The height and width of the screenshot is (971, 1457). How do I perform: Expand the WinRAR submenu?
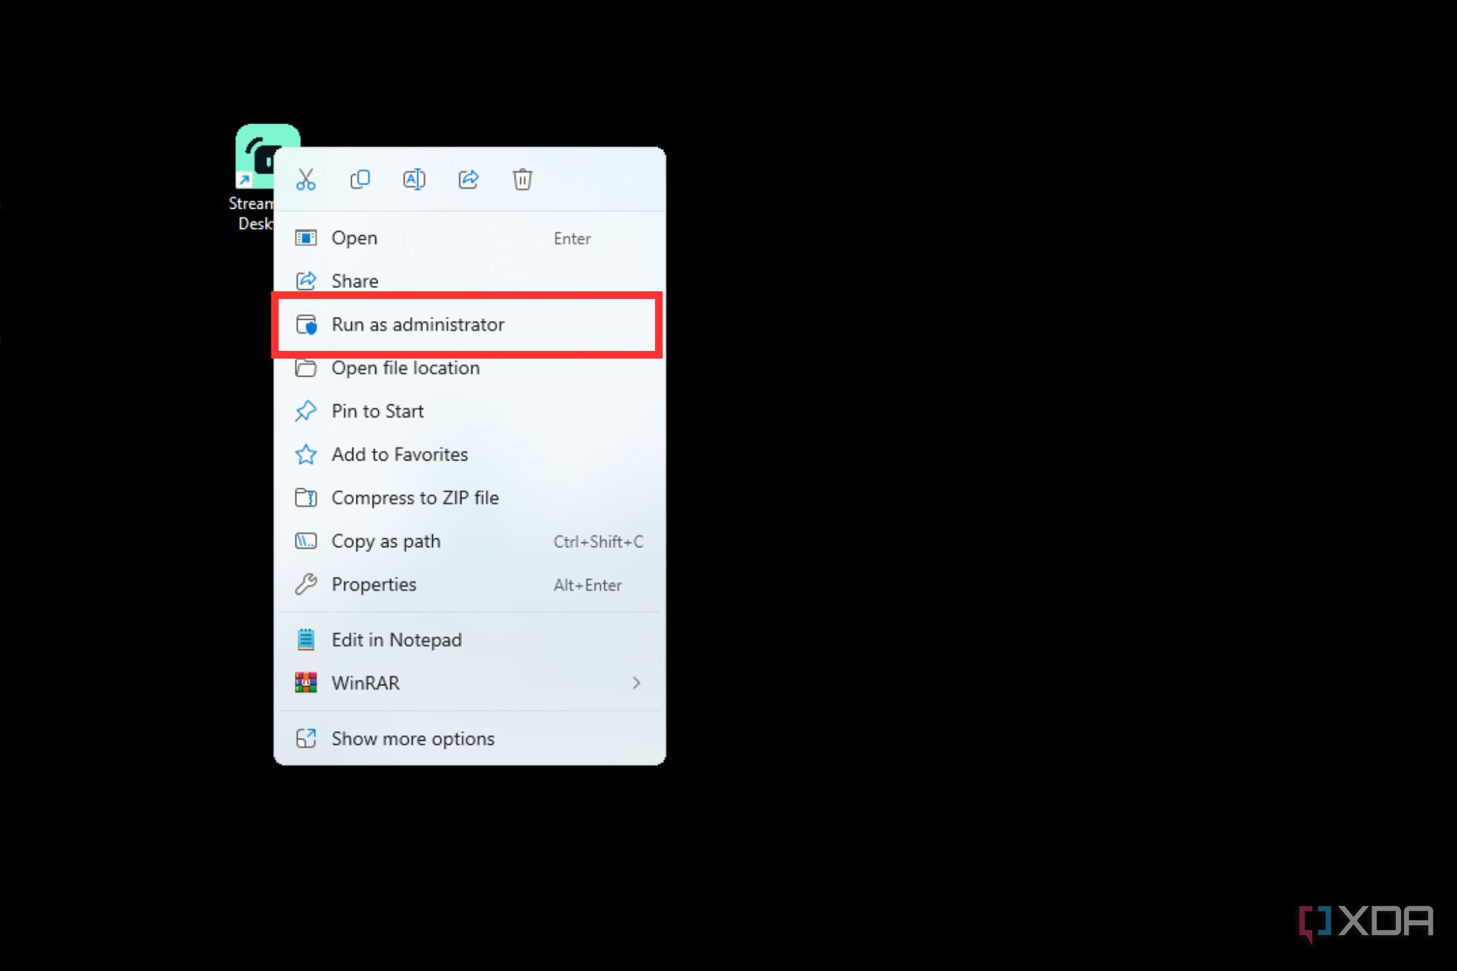pyautogui.click(x=636, y=683)
